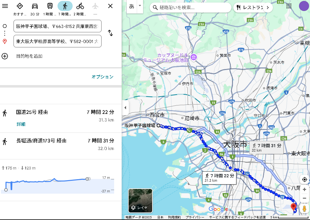The height and width of the screenshot is (220, 310).
Task: Click サービスに関するフィードバックを送信 link
Action: pyautogui.click(x=237, y=217)
